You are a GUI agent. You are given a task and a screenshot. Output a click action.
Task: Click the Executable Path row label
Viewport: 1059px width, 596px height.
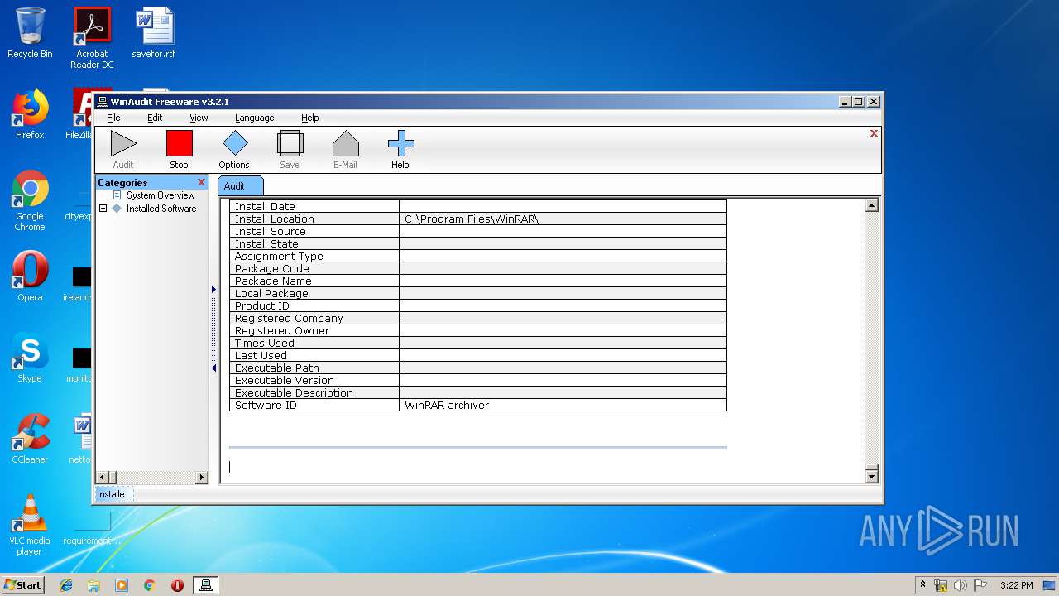pyautogui.click(x=277, y=368)
